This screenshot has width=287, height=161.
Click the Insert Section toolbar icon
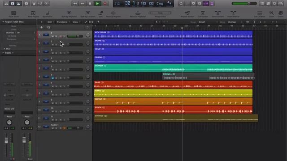(x=217, y=13)
